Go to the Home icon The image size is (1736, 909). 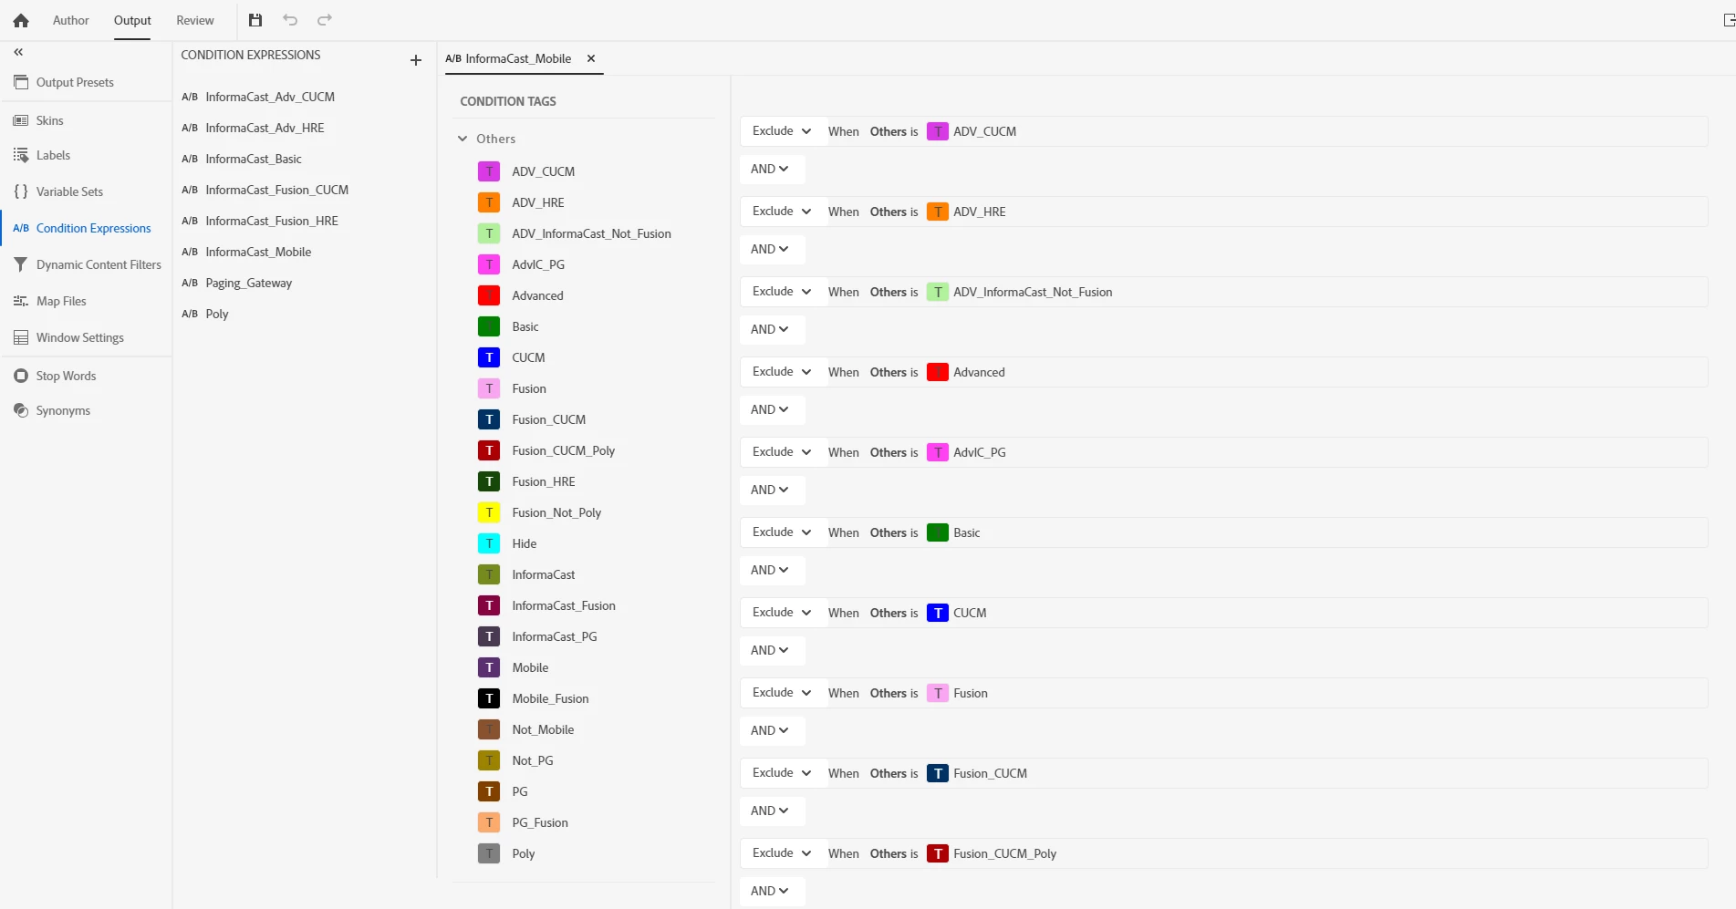click(21, 20)
